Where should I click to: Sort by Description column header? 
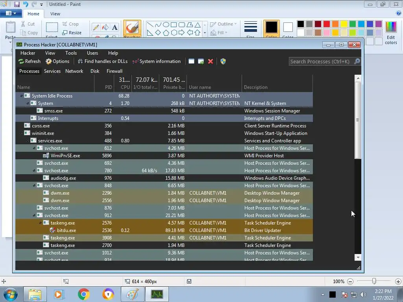click(x=277, y=83)
